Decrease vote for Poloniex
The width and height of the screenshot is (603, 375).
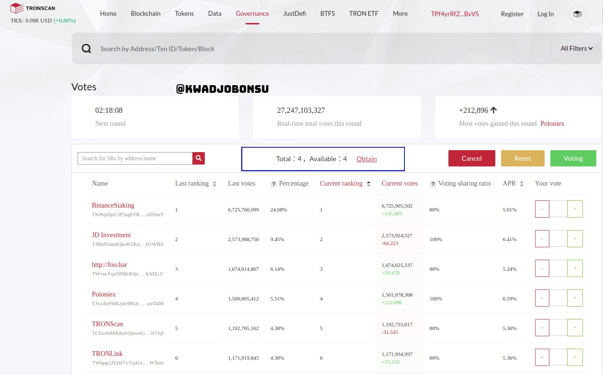(542, 298)
